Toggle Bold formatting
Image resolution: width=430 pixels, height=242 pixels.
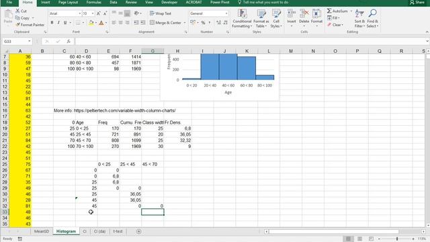[52, 22]
